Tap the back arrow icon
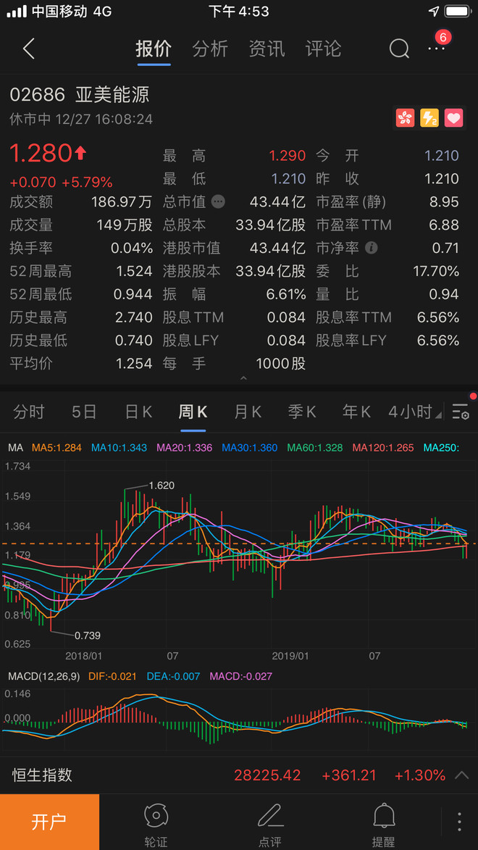Viewport: 478px width, 850px height. tap(29, 49)
